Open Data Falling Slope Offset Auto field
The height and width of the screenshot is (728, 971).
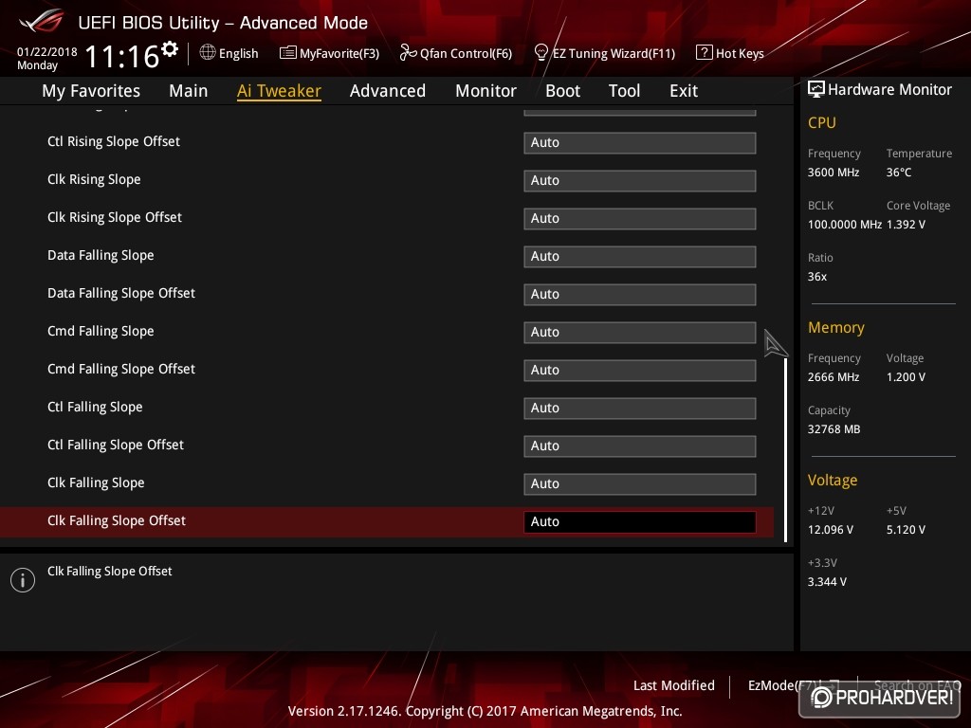[640, 294]
